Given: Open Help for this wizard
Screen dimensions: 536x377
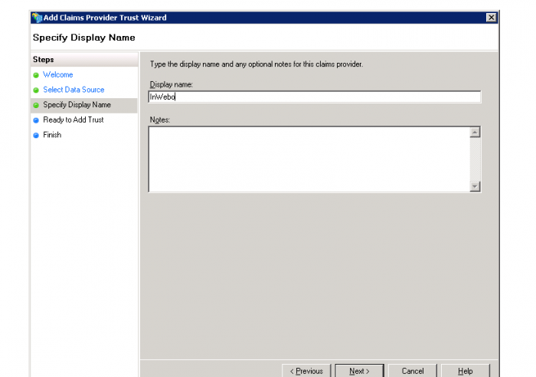Looking at the screenshot, I should click(x=466, y=371).
